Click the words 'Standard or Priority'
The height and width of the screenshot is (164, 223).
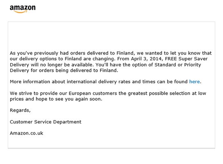coord(178,65)
